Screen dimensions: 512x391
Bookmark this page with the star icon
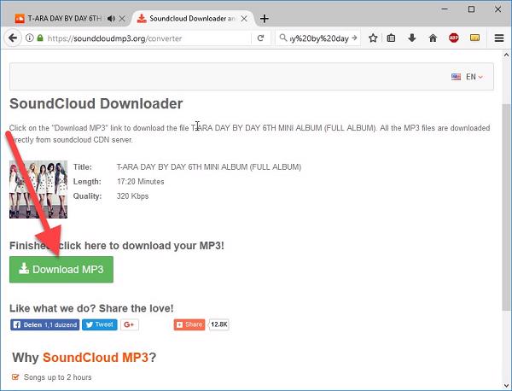tap(373, 38)
